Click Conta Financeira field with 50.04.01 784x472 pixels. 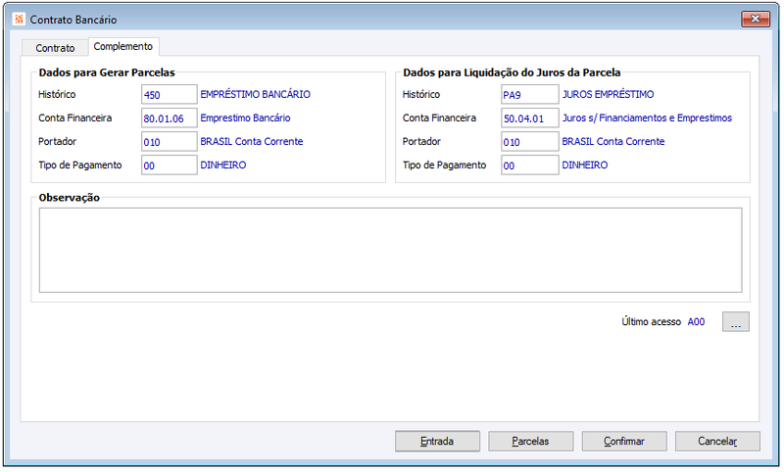coord(529,118)
